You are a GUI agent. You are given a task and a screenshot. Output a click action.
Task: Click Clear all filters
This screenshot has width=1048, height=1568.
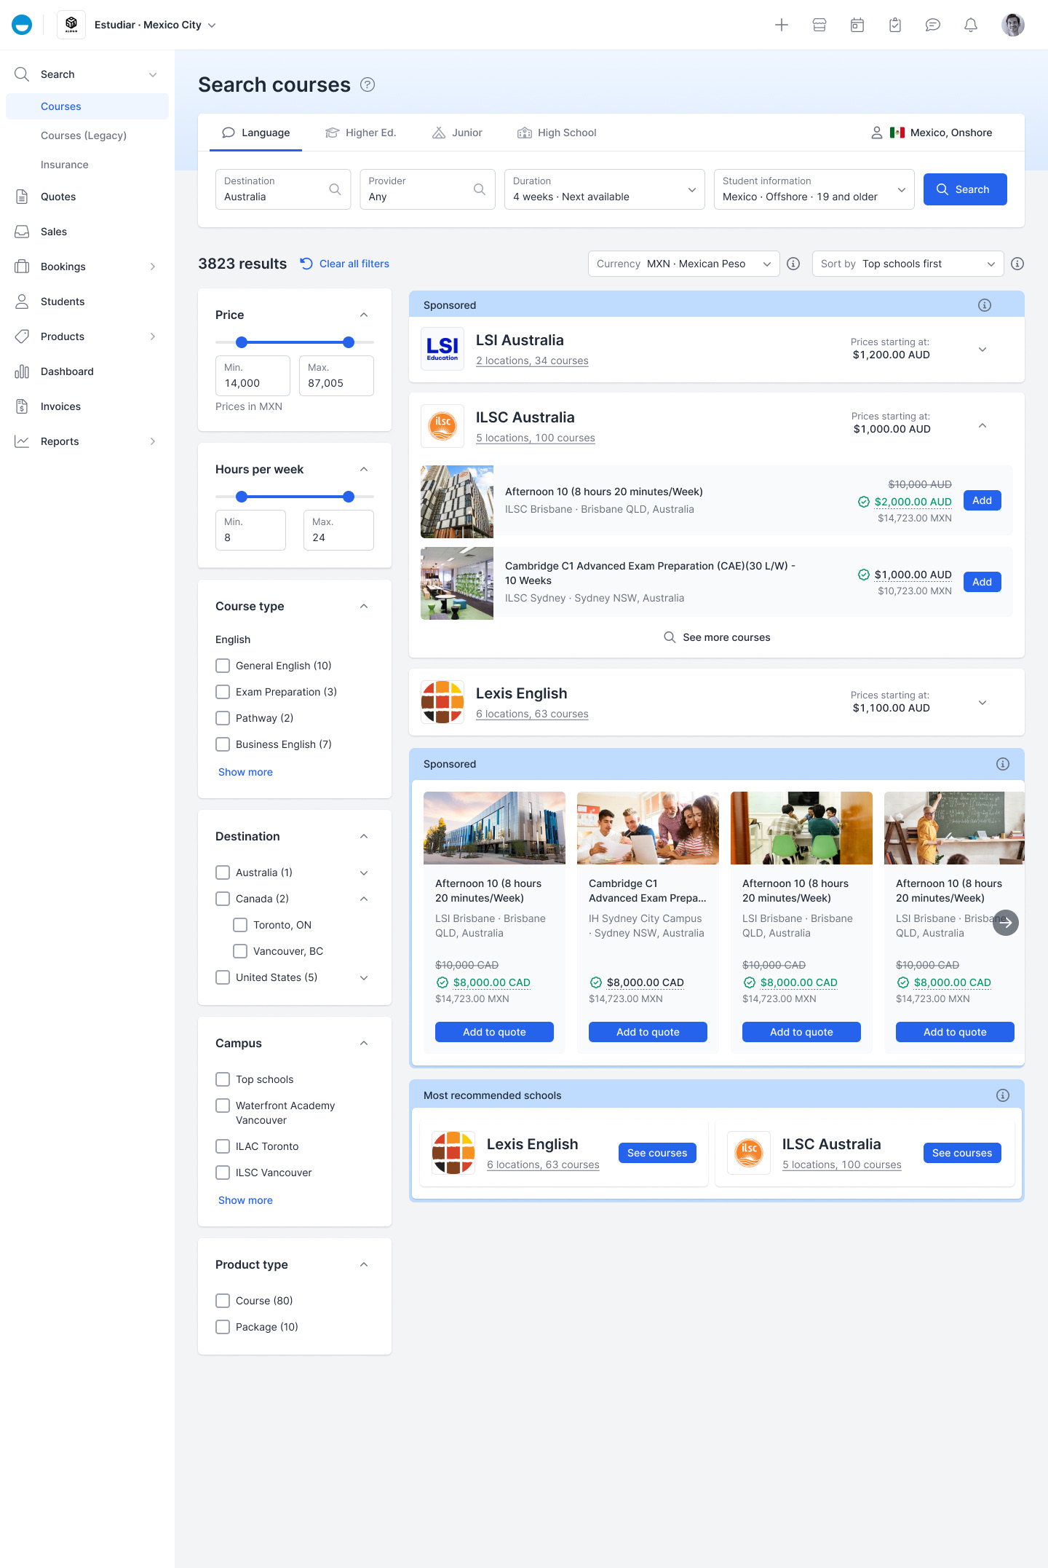pyautogui.click(x=345, y=264)
